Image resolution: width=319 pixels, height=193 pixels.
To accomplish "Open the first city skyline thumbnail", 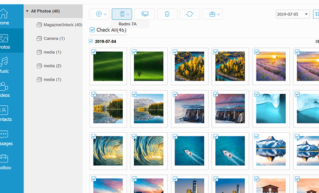I will [x=190, y=185].
